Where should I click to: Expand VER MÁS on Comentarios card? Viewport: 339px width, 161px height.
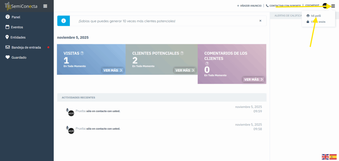tap(254, 80)
